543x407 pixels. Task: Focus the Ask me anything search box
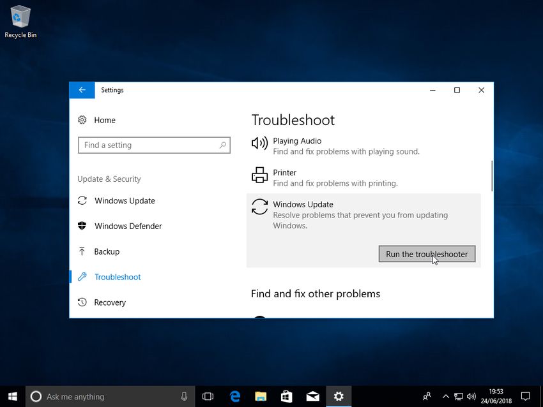(x=110, y=397)
